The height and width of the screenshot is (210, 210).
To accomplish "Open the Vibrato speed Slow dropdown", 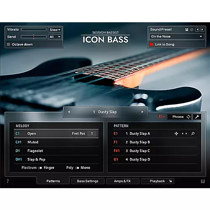I will pos(55,30).
